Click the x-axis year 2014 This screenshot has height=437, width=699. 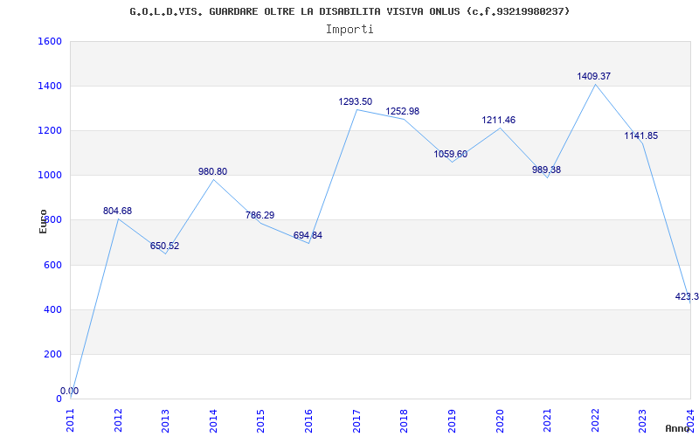click(x=213, y=420)
